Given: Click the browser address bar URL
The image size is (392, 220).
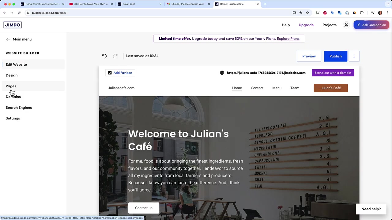Looking at the screenshot, I should coord(49,13).
